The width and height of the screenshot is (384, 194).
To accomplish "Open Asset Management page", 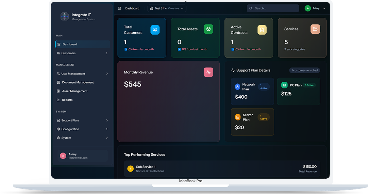I will (x=75, y=91).
